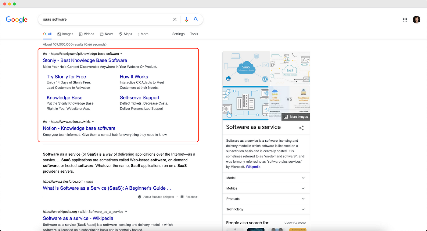Expand the Model section

[x=266, y=178]
